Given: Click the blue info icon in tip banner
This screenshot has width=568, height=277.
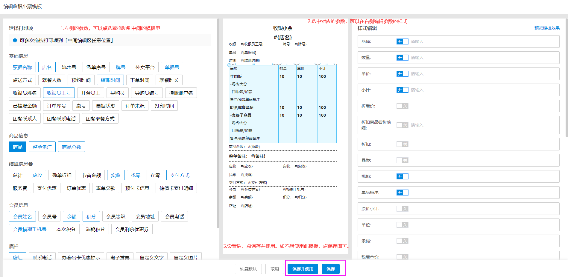Looking at the screenshot, I should [x=15, y=40].
